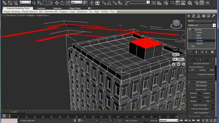The image size is (219, 123).
Task: Toggle Auto Key animation mode
Action: 154,121
